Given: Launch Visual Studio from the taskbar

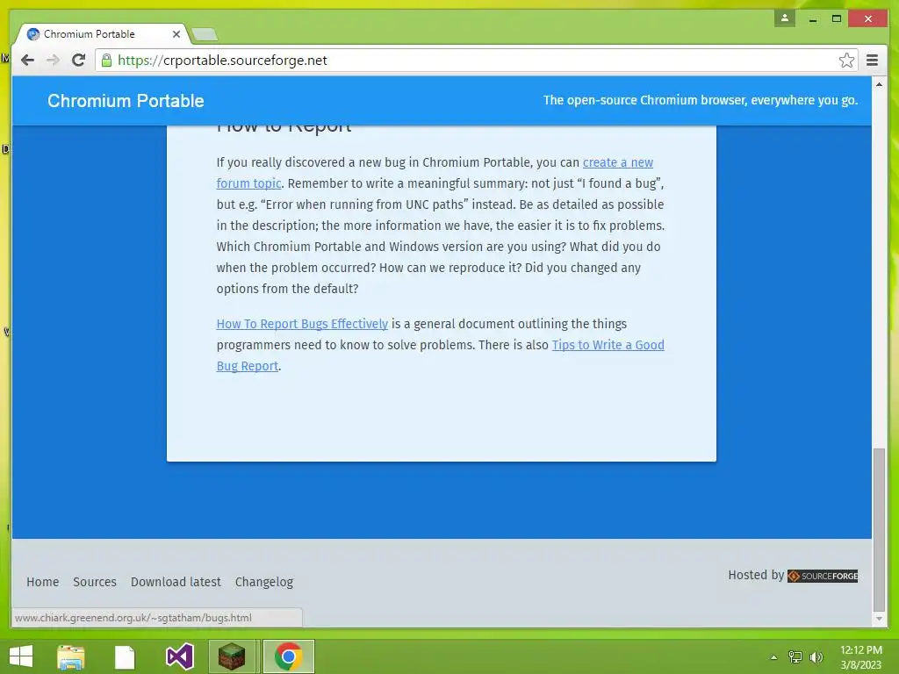Looking at the screenshot, I should pyautogui.click(x=179, y=656).
